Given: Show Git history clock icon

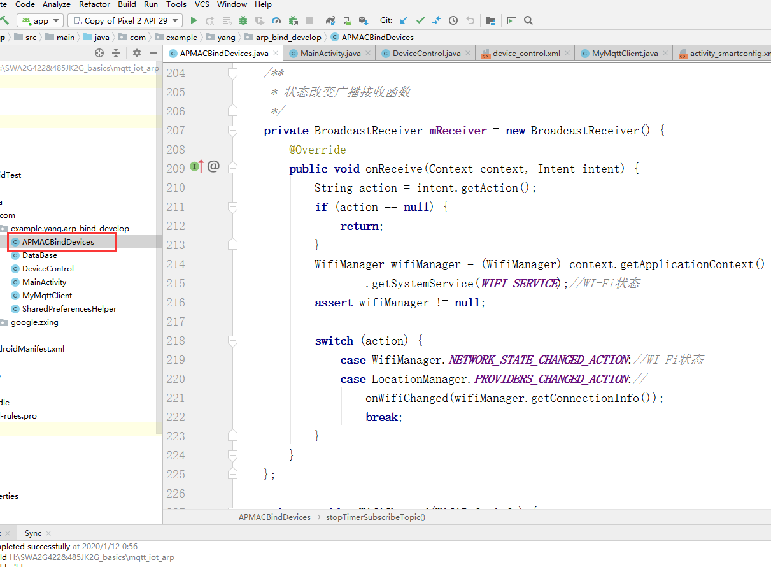Looking at the screenshot, I should click(453, 20).
